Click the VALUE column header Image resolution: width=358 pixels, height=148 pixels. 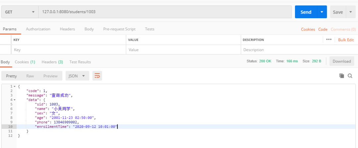click(133, 40)
